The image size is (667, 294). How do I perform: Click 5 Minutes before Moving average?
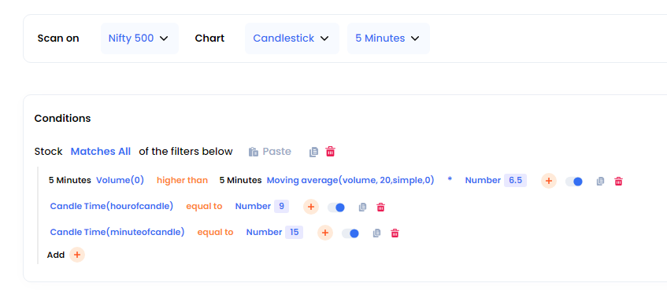click(240, 181)
